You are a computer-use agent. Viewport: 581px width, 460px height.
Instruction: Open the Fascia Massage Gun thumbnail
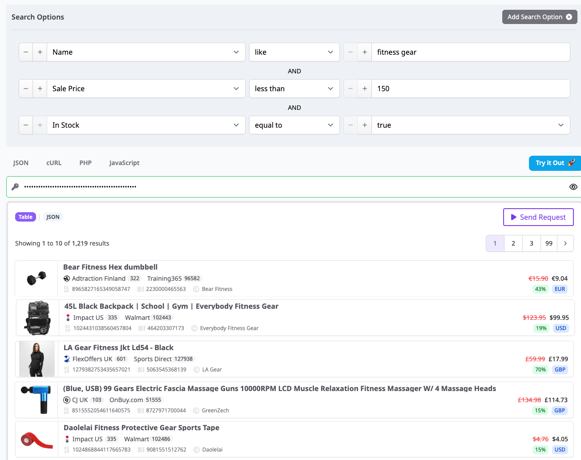point(36,400)
